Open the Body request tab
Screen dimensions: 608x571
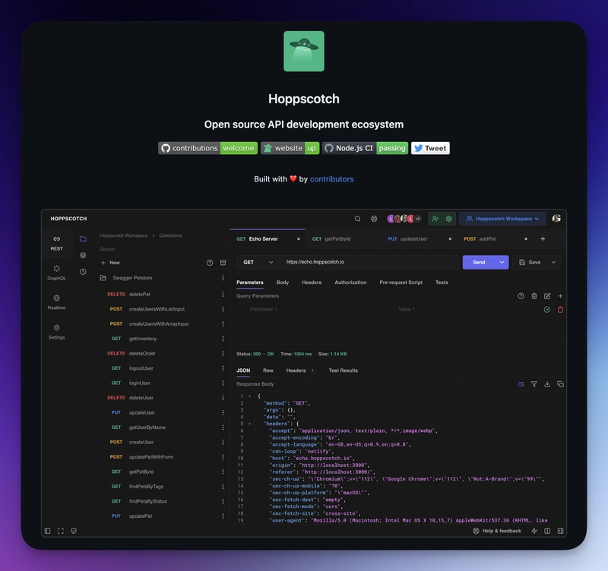[x=282, y=282]
